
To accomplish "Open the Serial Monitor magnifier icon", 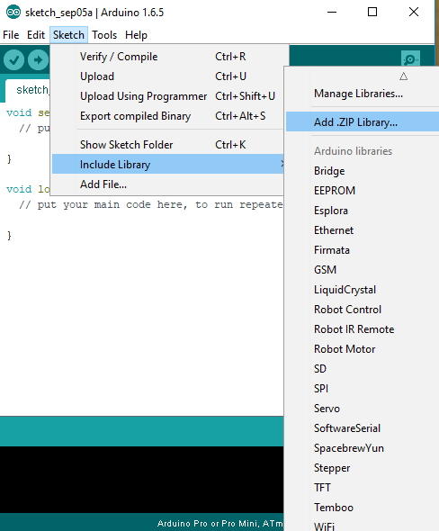I will pyautogui.click(x=410, y=59).
